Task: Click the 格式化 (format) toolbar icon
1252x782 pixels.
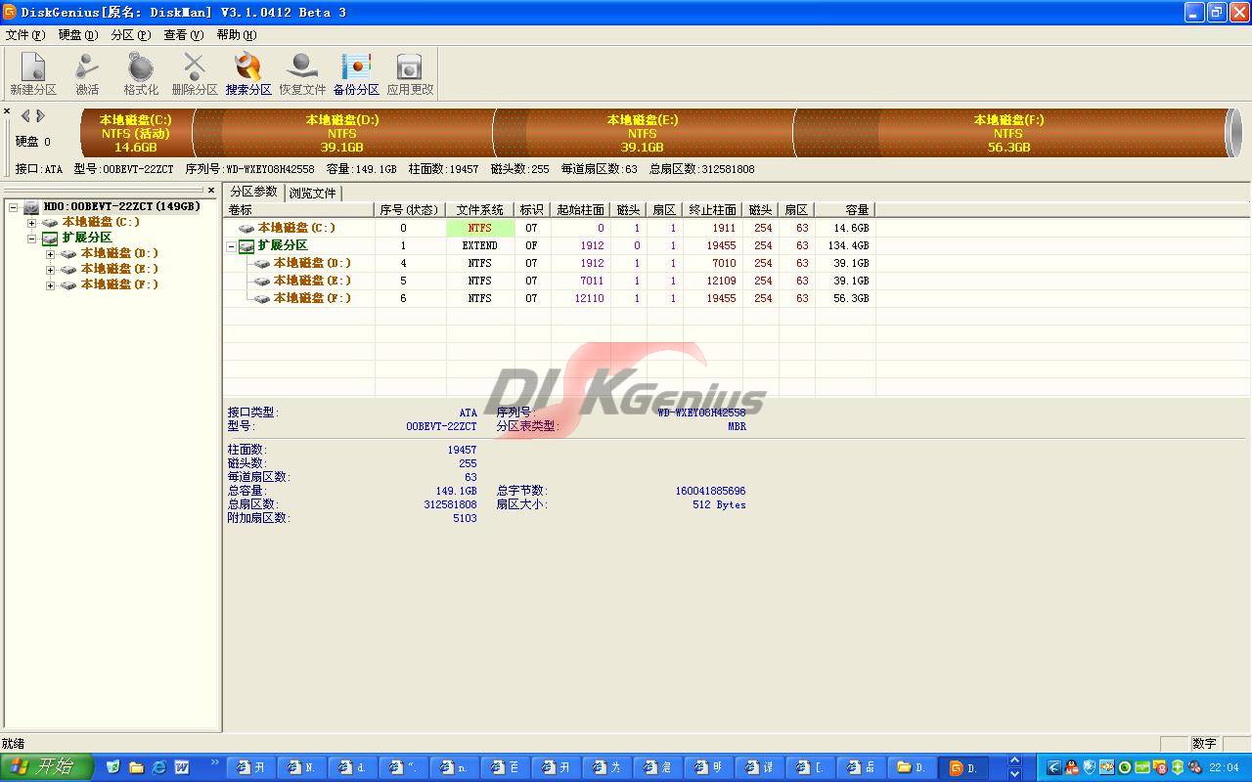Action: [141, 73]
